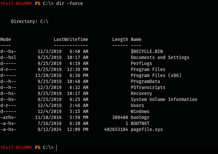Click the Length column header
Viewport: 218px width, 154px height.
[120, 40]
